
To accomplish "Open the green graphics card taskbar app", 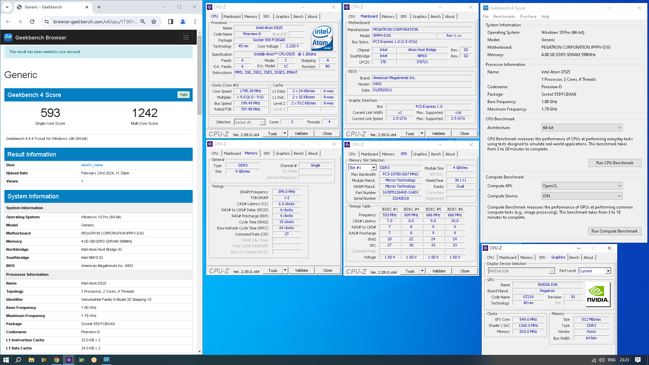I will click(81, 360).
